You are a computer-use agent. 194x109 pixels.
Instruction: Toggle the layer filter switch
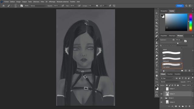click(x=193, y=78)
